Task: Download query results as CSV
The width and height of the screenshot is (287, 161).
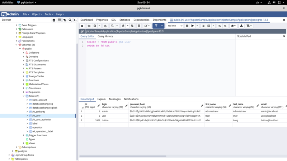Action: pos(241,26)
